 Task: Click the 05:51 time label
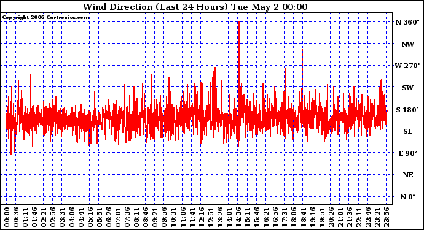99,217
